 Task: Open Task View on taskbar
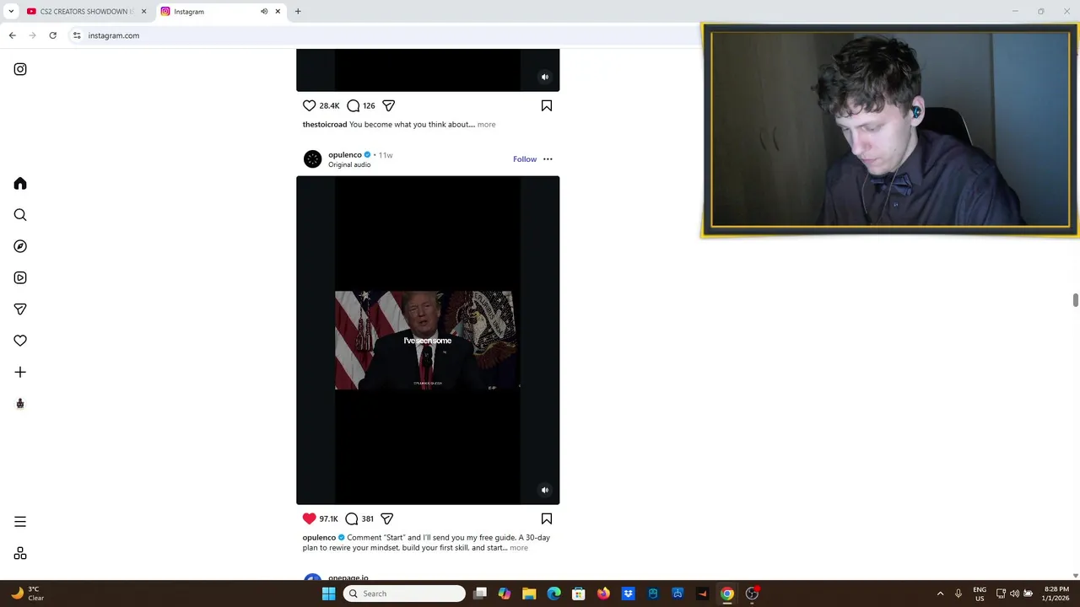pos(480,594)
